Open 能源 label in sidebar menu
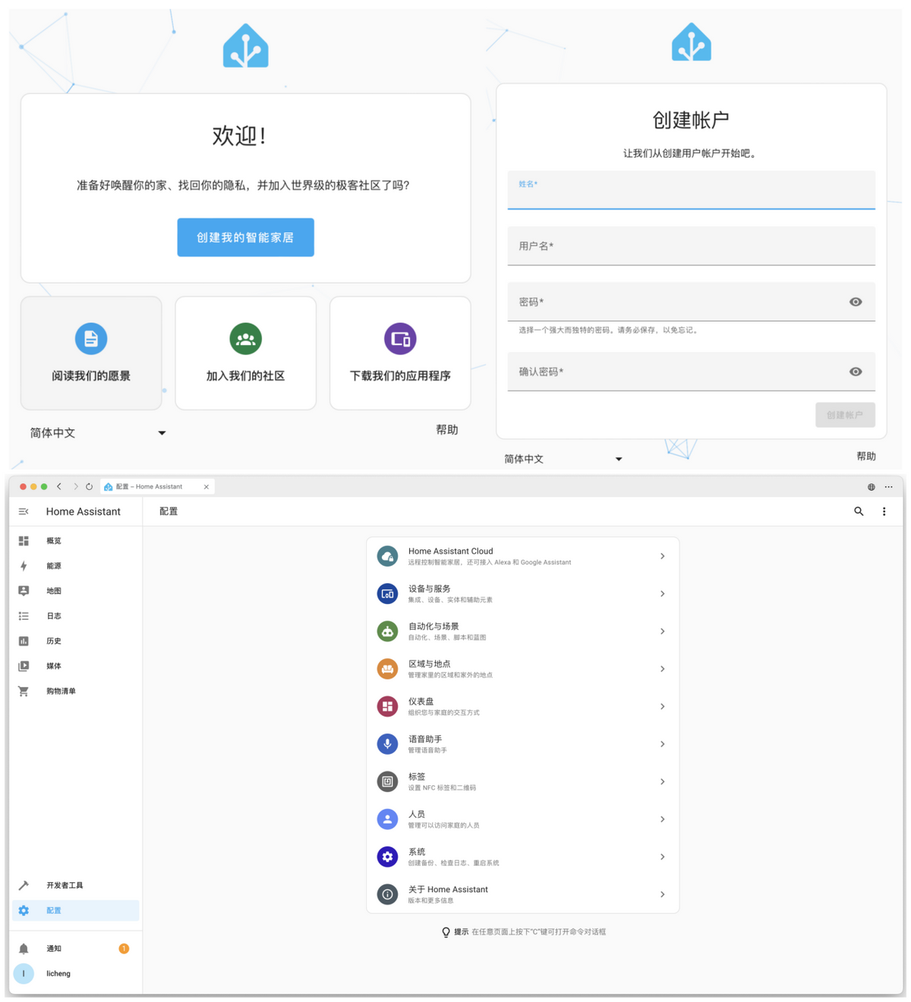This screenshot has height=1002, width=911. pyautogui.click(x=54, y=566)
